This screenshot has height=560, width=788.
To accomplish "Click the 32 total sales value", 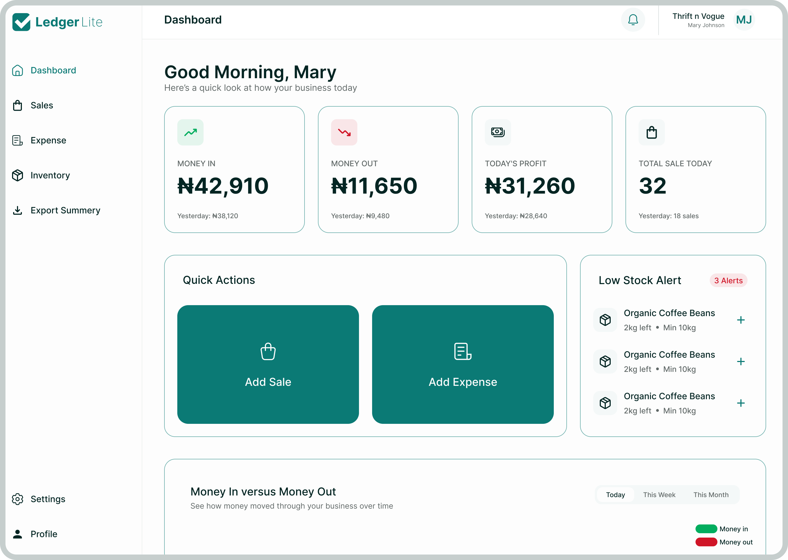I will 652,186.
